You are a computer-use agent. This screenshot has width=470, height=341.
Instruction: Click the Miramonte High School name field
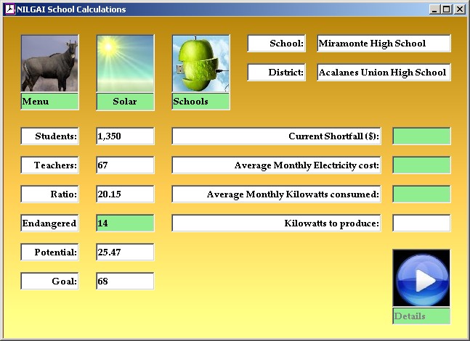[x=384, y=44]
